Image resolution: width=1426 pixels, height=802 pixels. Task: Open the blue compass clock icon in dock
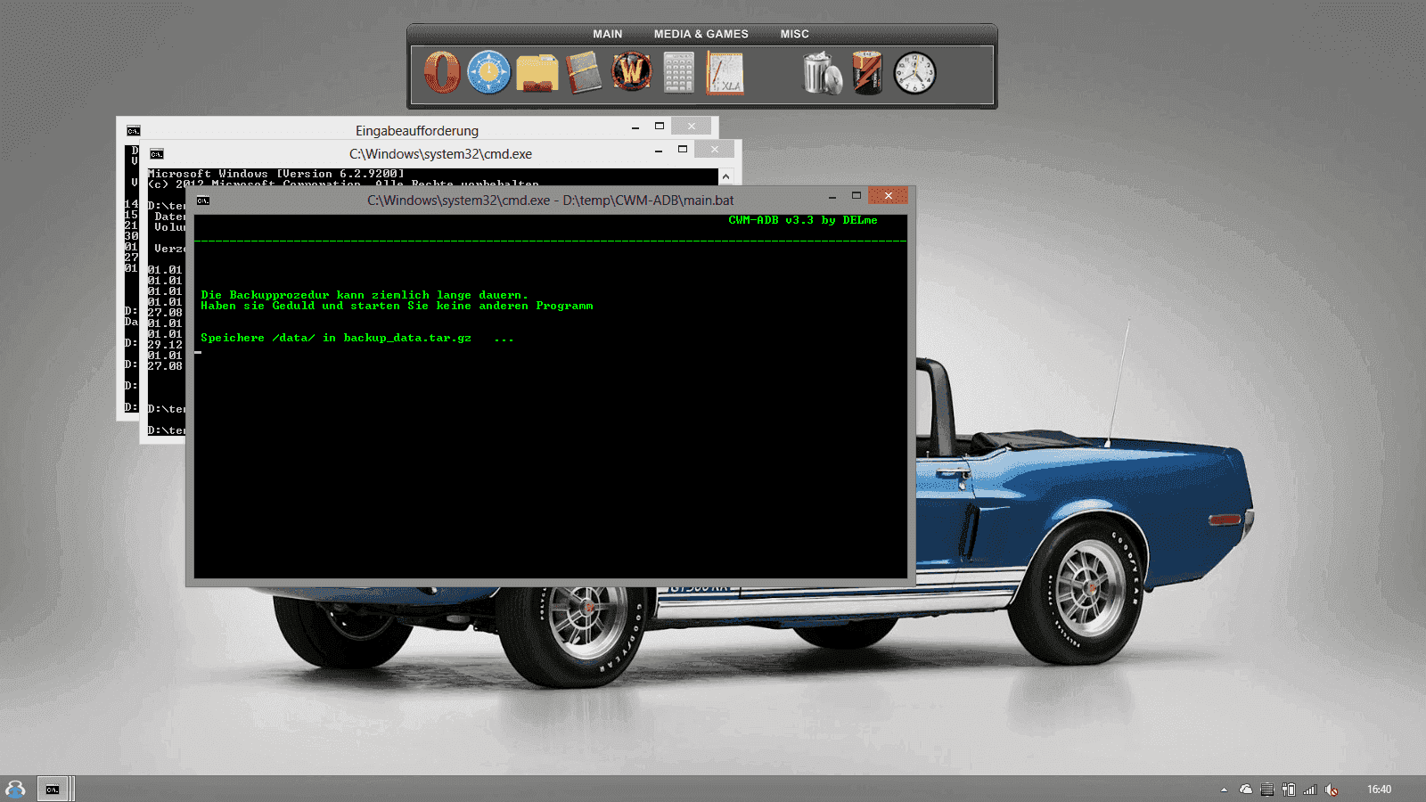(489, 72)
